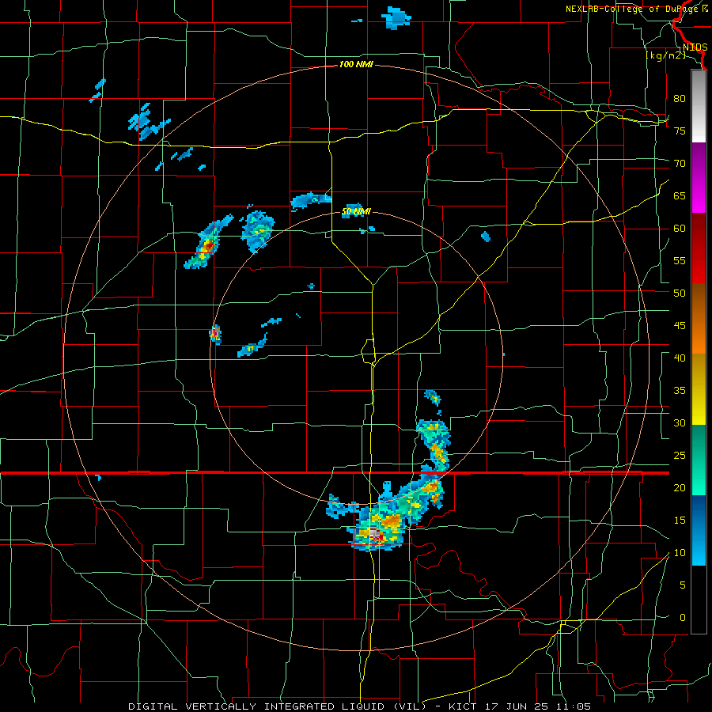Click the 75 value on the scale
The width and height of the screenshot is (712, 712).
[x=680, y=131]
